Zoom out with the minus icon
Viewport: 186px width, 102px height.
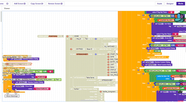coord(181,85)
